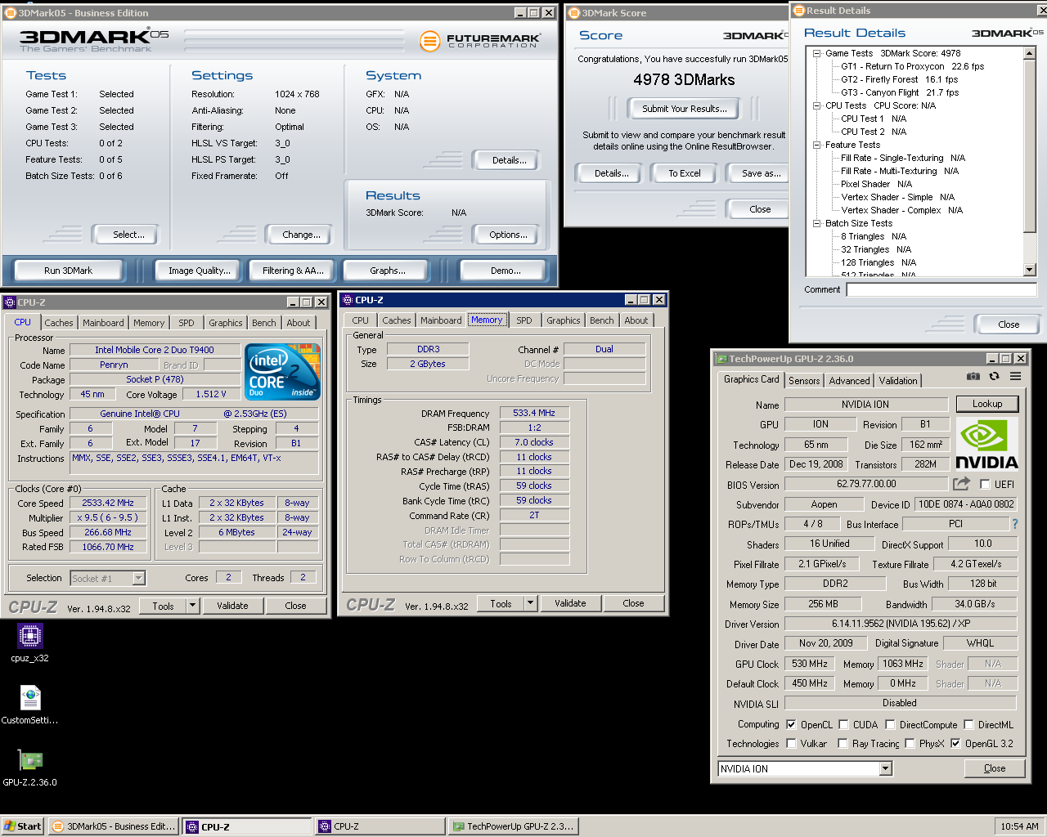Collapse the Game Tests tree node
The width and height of the screenshot is (1047, 837).
[x=816, y=53]
